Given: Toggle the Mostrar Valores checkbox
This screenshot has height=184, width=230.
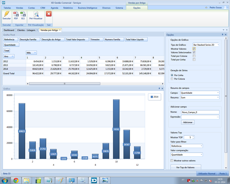Looking at the screenshot, I should (x=194, y=49).
